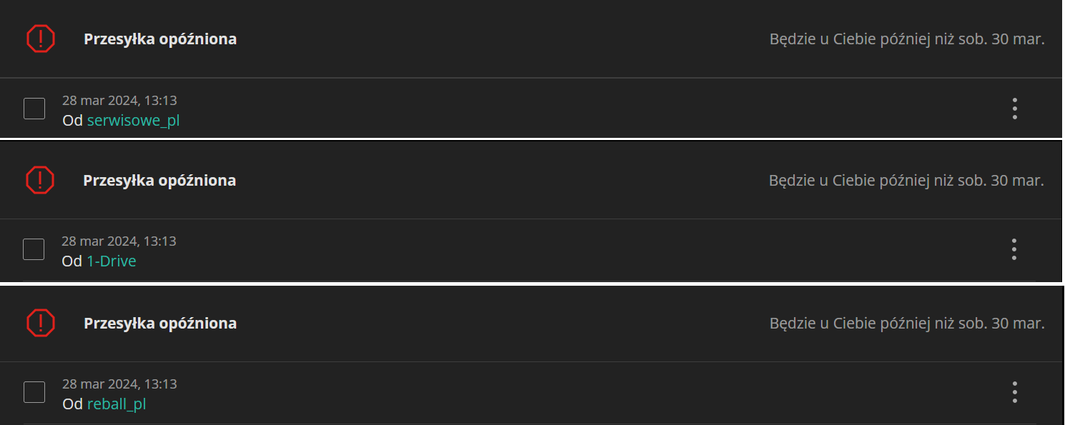Click "Przesyłka opóźniona" heading above the serwisowe_pl order
The width and height of the screenshot is (1065, 425).
(160, 39)
